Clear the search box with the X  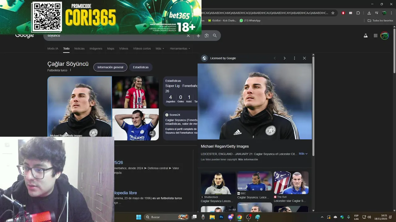point(188,35)
